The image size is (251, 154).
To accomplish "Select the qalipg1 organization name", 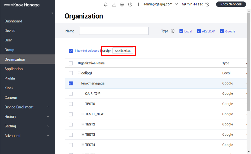I will (87, 73).
